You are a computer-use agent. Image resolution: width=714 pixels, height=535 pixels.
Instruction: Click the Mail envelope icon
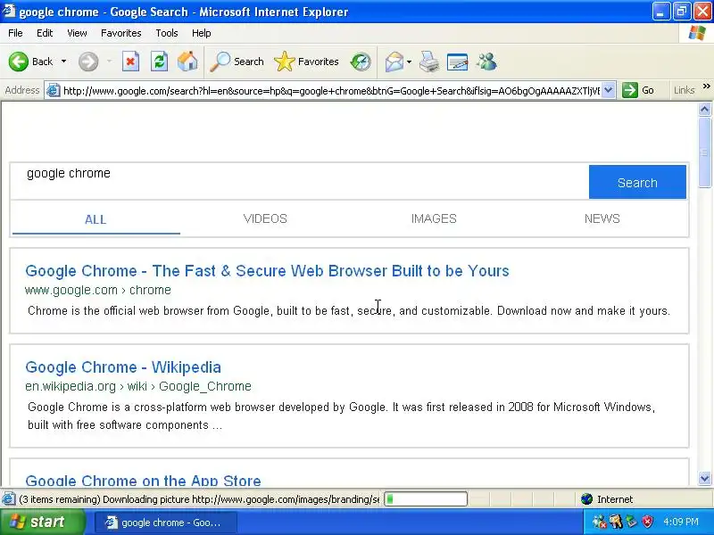(x=394, y=62)
